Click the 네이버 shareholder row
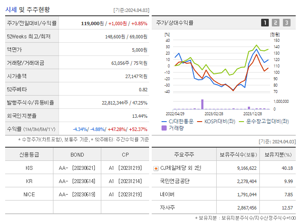Image resolution: width=300 pixels, height=224 pixels. point(167,195)
